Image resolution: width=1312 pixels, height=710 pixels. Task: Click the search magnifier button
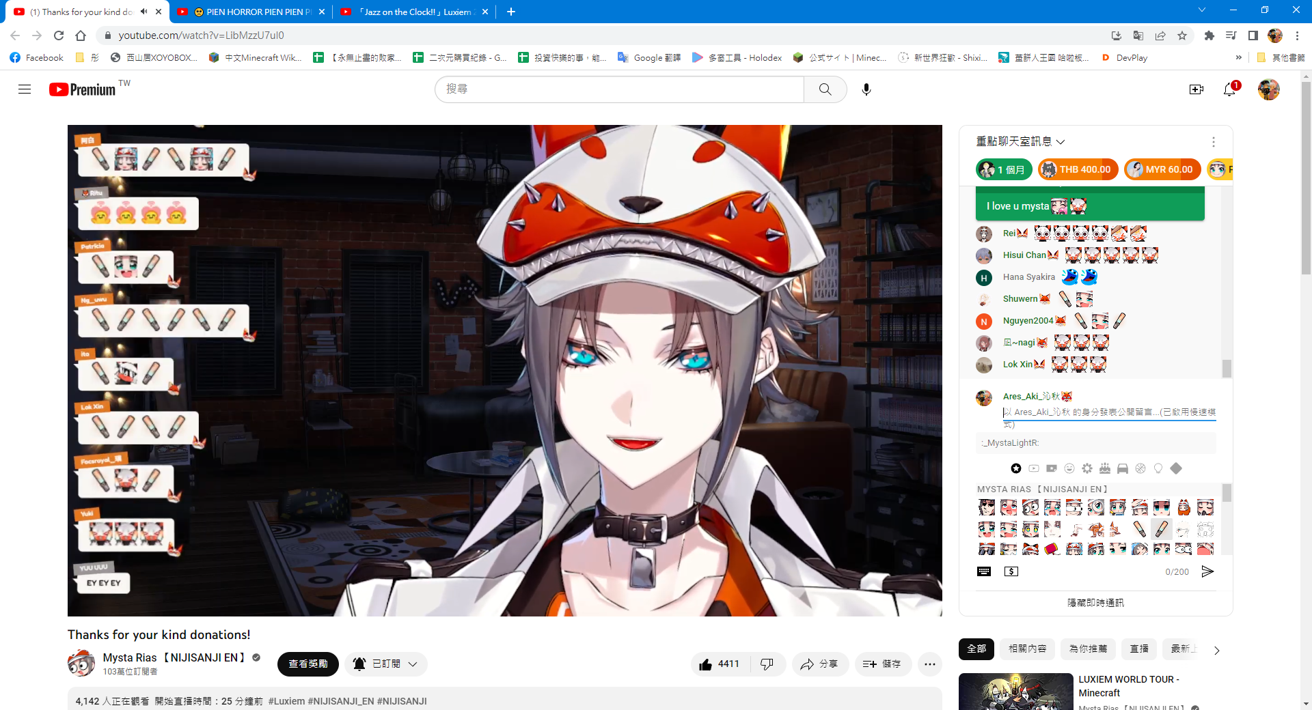tap(825, 89)
